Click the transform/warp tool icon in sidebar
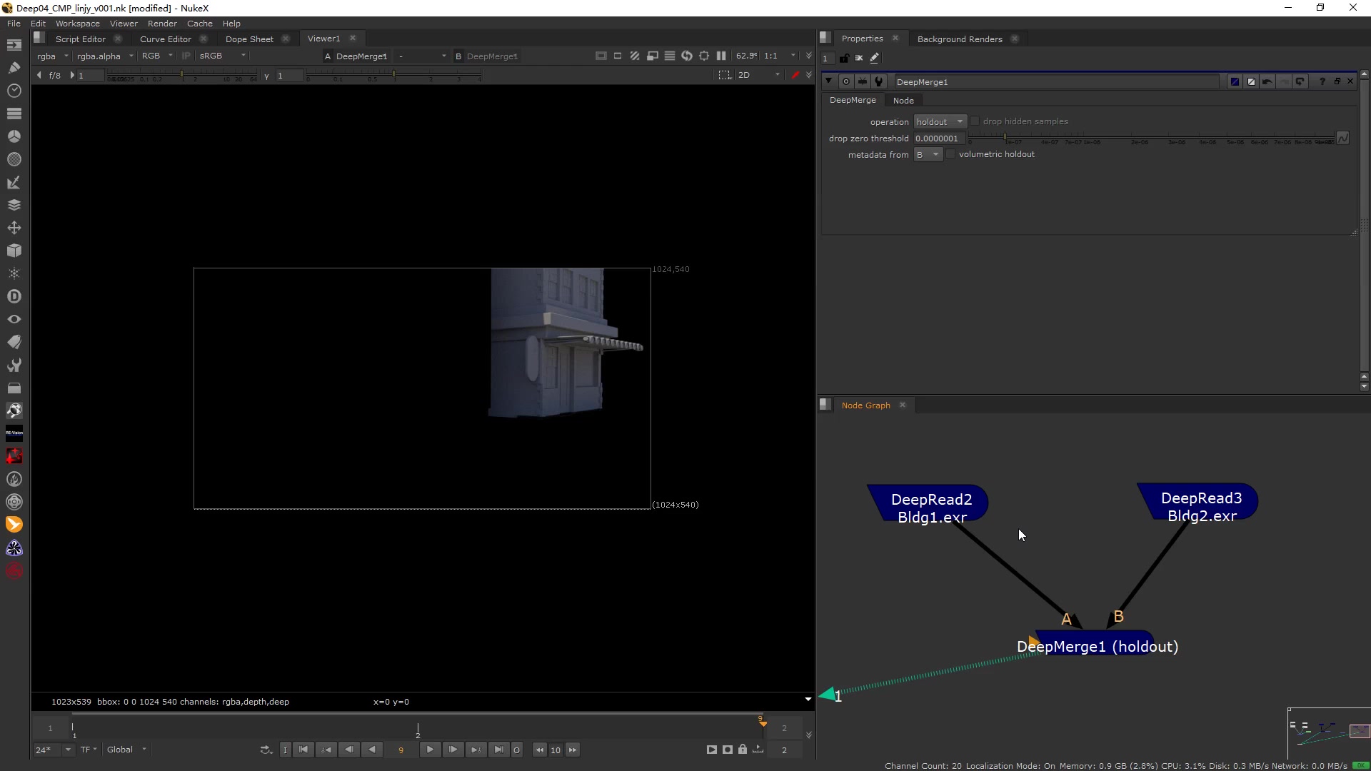Screen dimensions: 1371x771 [14, 227]
